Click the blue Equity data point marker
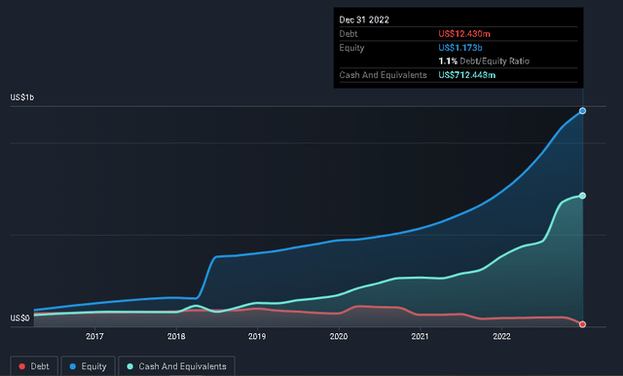 582,111
